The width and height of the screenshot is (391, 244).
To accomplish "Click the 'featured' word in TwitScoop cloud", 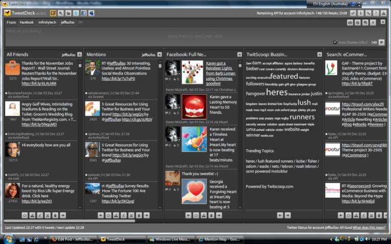I will (284, 76).
